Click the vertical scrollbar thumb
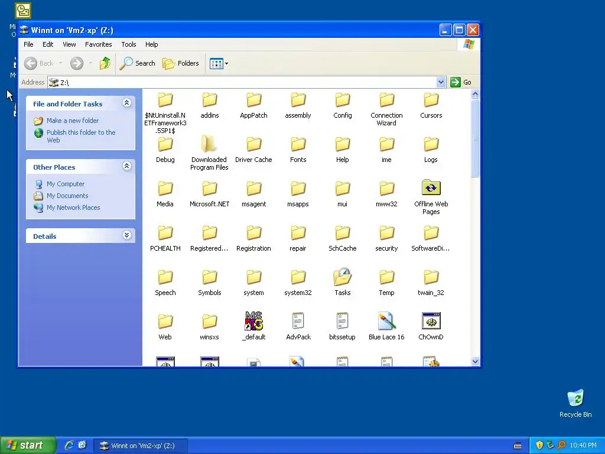The width and height of the screenshot is (605, 454). tap(476, 138)
